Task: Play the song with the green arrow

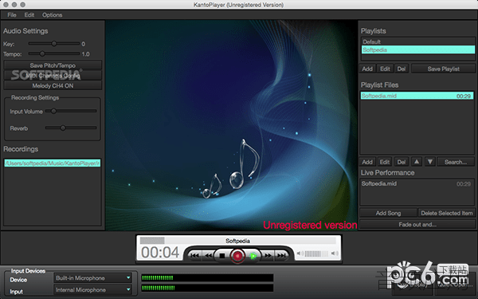Action: pos(253,256)
